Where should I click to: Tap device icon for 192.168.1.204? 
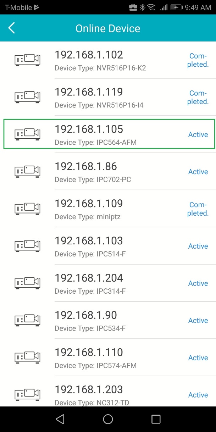[27, 283]
